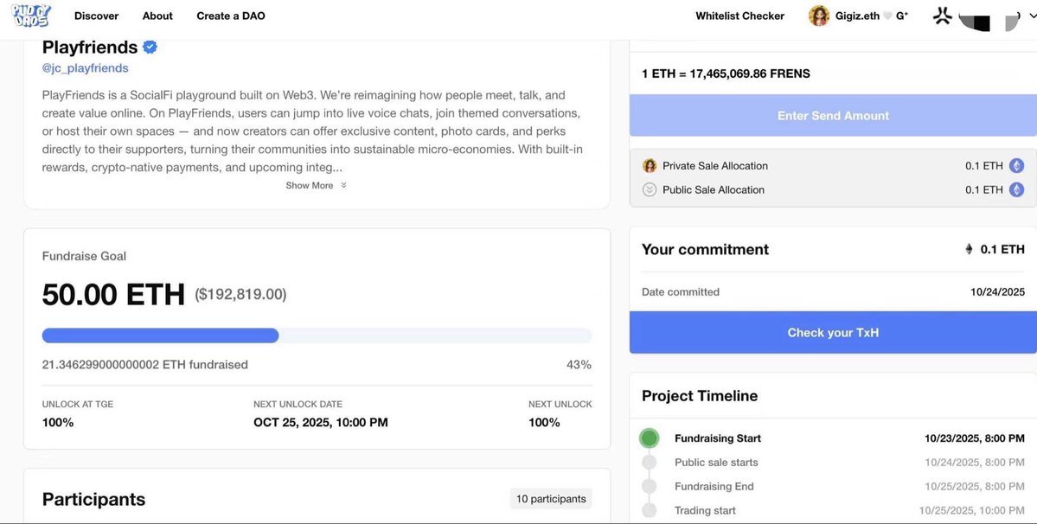The height and width of the screenshot is (524, 1037).
Task: Click the ETH icon on Private Sale row
Action: click(1017, 166)
